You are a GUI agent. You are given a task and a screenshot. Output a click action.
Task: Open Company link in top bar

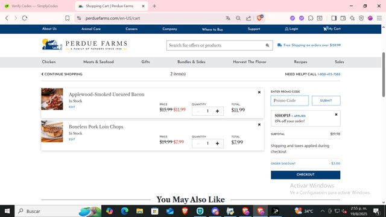(x=169, y=29)
